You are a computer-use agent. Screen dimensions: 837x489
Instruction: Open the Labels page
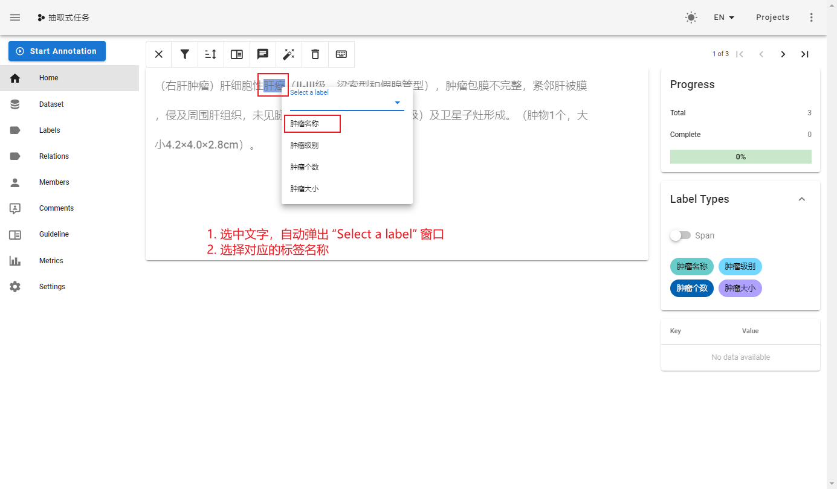69,130
